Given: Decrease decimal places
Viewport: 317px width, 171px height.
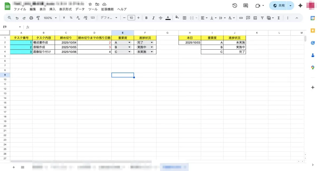Looking at the screenshot, I should click(78, 18).
